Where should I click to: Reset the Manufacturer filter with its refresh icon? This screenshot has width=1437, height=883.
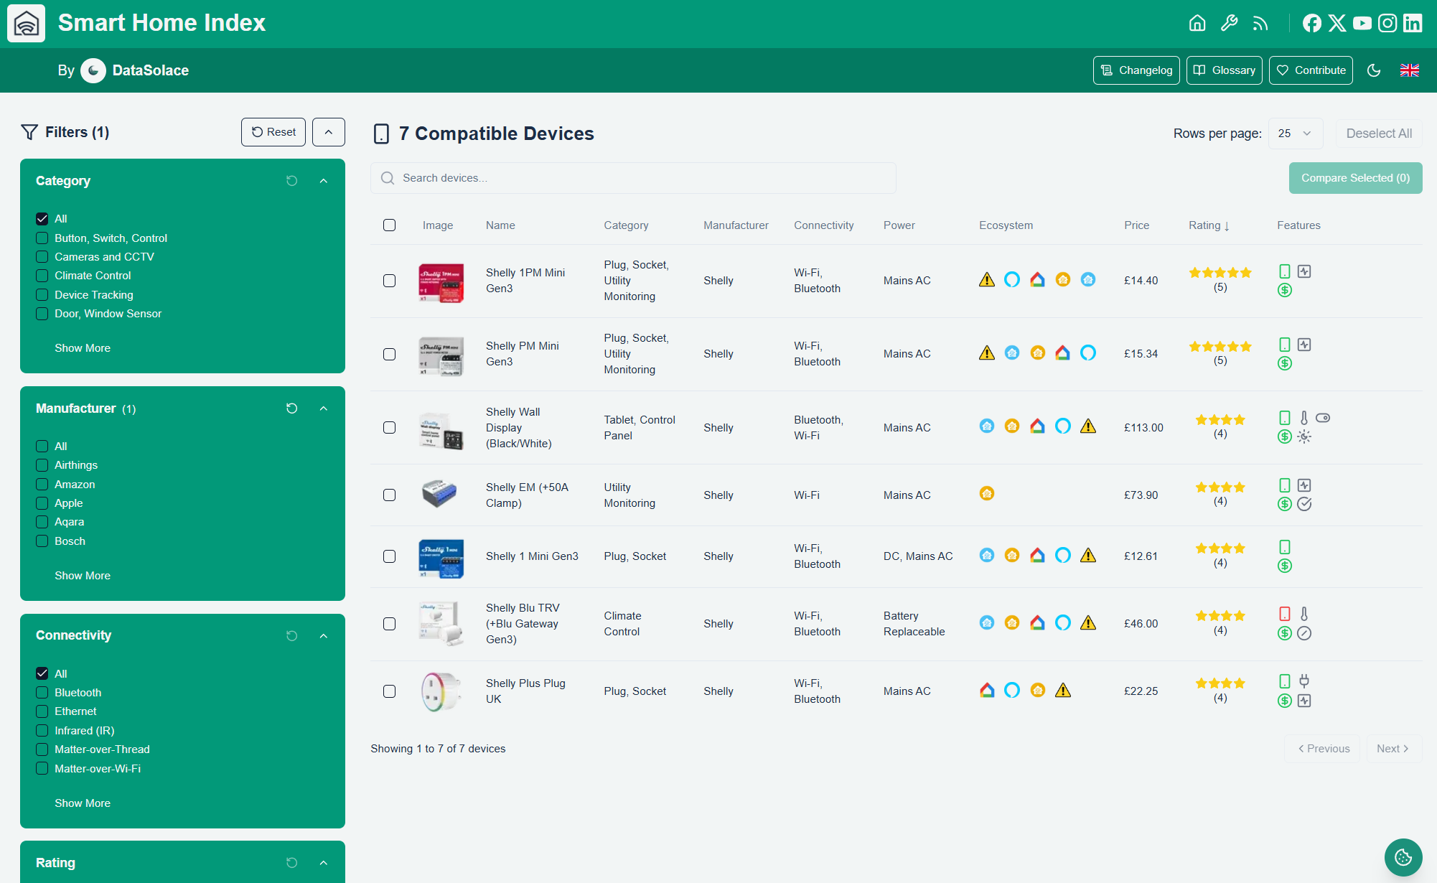(291, 408)
